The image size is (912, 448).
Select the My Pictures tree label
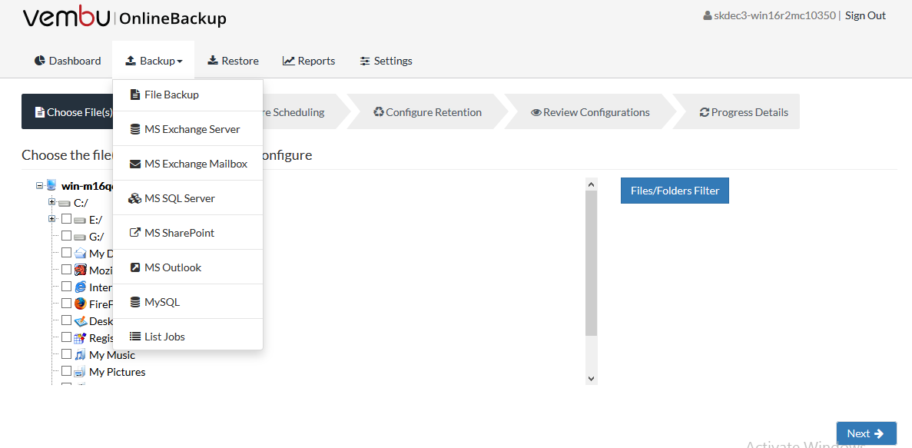tap(117, 372)
